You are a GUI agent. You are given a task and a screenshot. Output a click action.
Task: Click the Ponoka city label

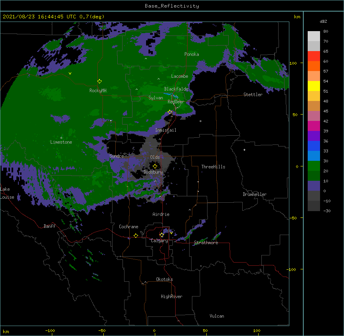192,54
